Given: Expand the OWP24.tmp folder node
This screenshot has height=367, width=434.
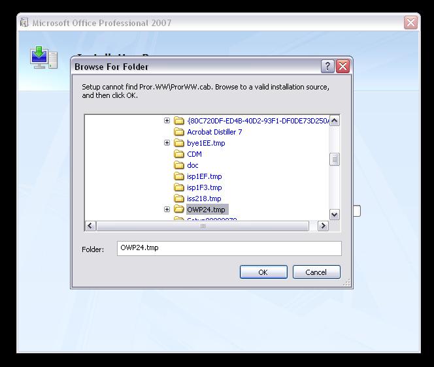Looking at the screenshot, I should (167, 210).
